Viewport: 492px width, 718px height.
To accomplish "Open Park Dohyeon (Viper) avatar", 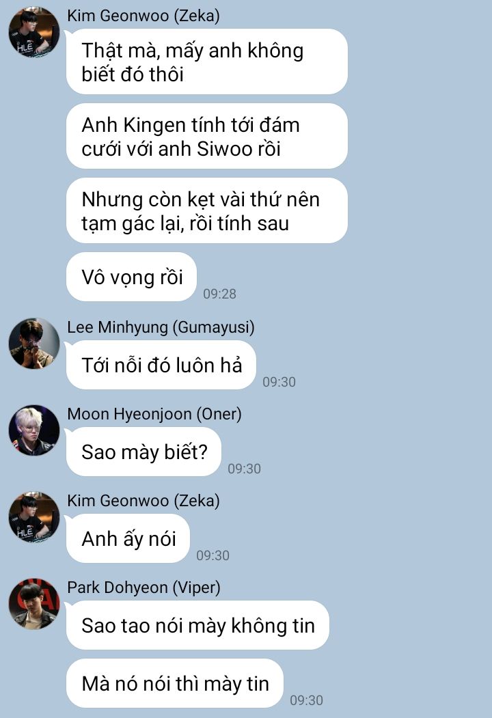I will 34,603.
